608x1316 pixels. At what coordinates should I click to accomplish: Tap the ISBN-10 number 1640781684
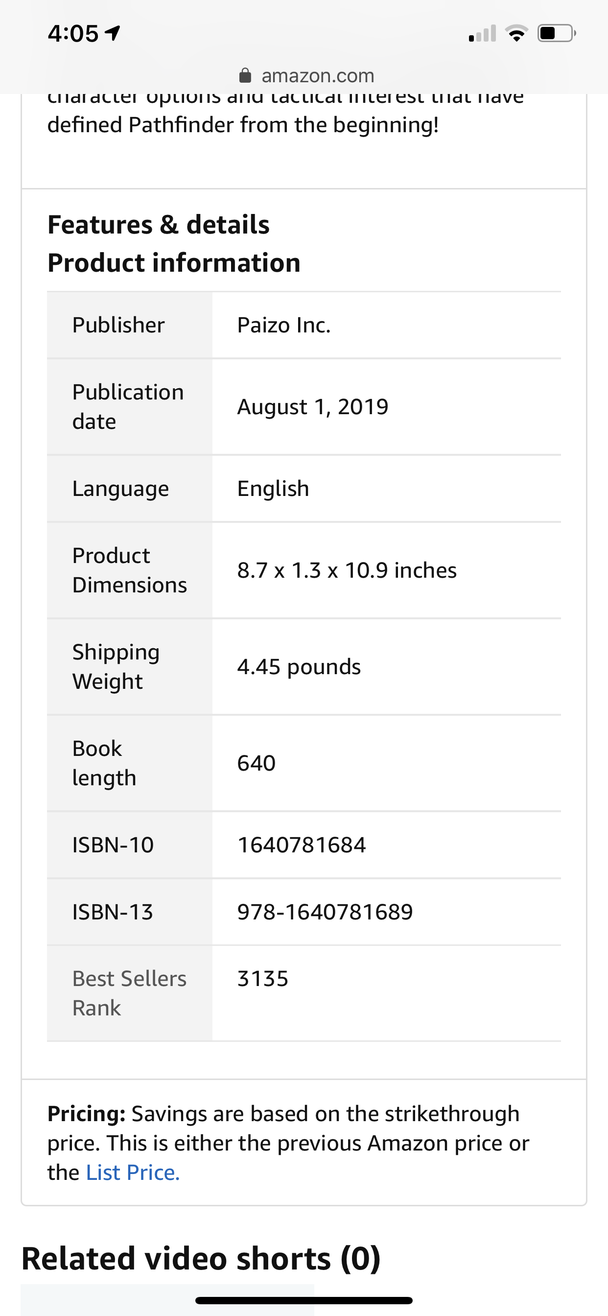click(302, 845)
